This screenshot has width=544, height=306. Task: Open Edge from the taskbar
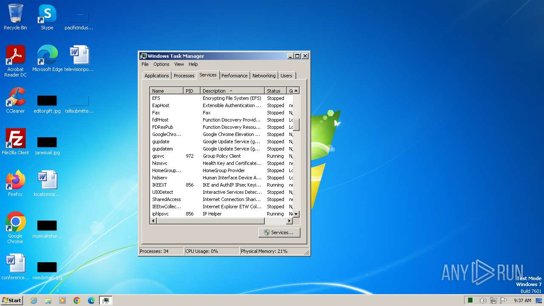click(91, 300)
